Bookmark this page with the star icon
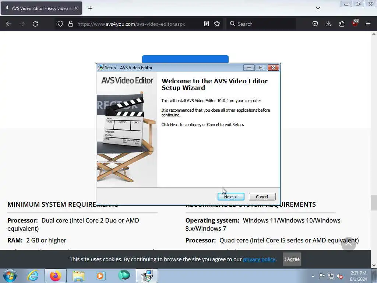 217,24
